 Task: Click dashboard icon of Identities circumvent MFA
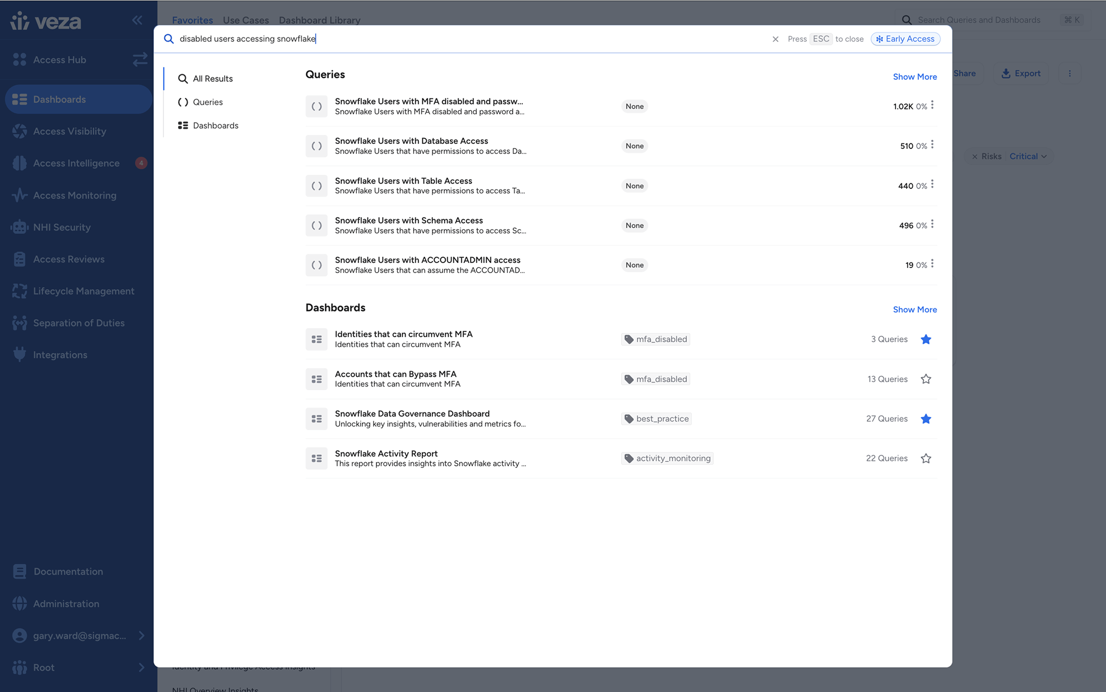point(316,339)
